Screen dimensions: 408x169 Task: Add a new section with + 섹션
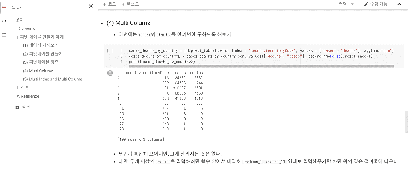[23, 107]
